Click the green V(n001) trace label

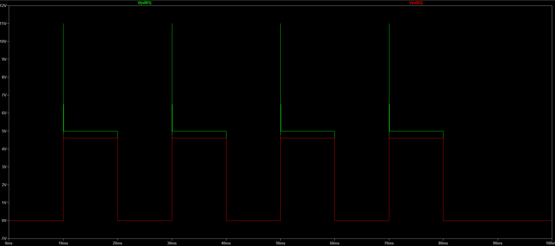[x=145, y=3]
